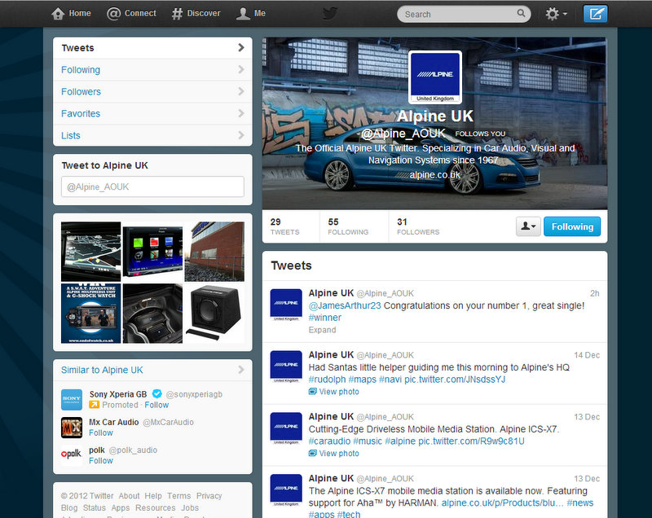
Task: Click the Search input field
Action: pos(464,14)
